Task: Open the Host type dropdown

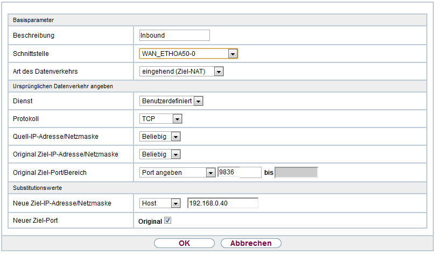Action: click(159, 203)
